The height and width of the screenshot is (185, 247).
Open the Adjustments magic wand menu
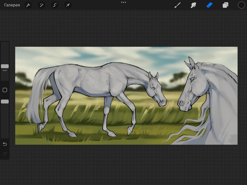tap(41, 5)
